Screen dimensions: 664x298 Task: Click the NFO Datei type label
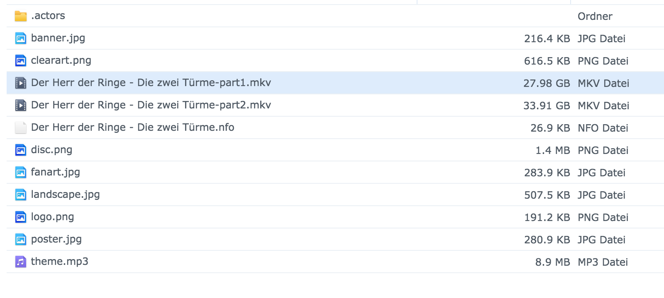tap(603, 128)
